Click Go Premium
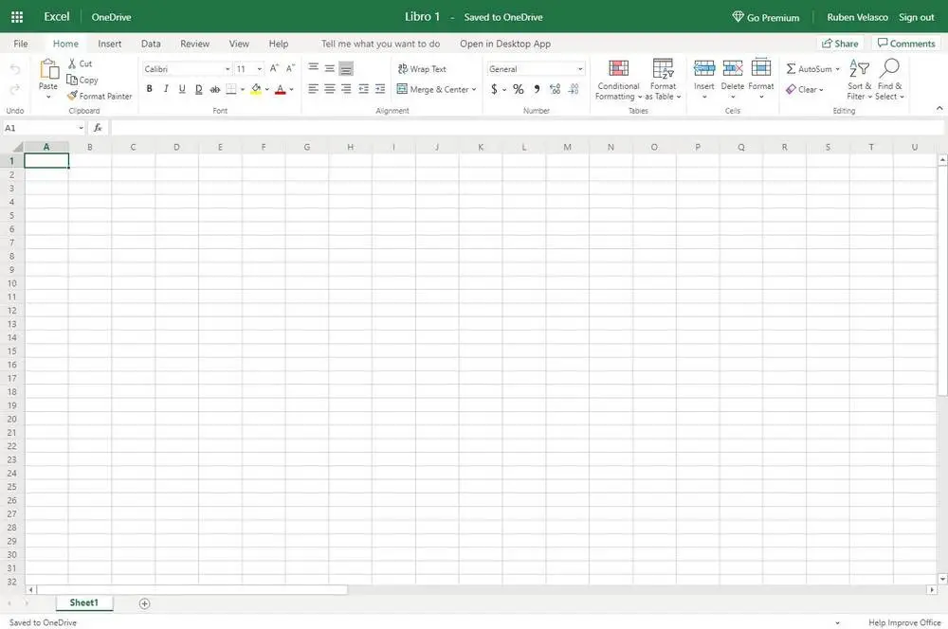This screenshot has width=948, height=629. click(765, 17)
